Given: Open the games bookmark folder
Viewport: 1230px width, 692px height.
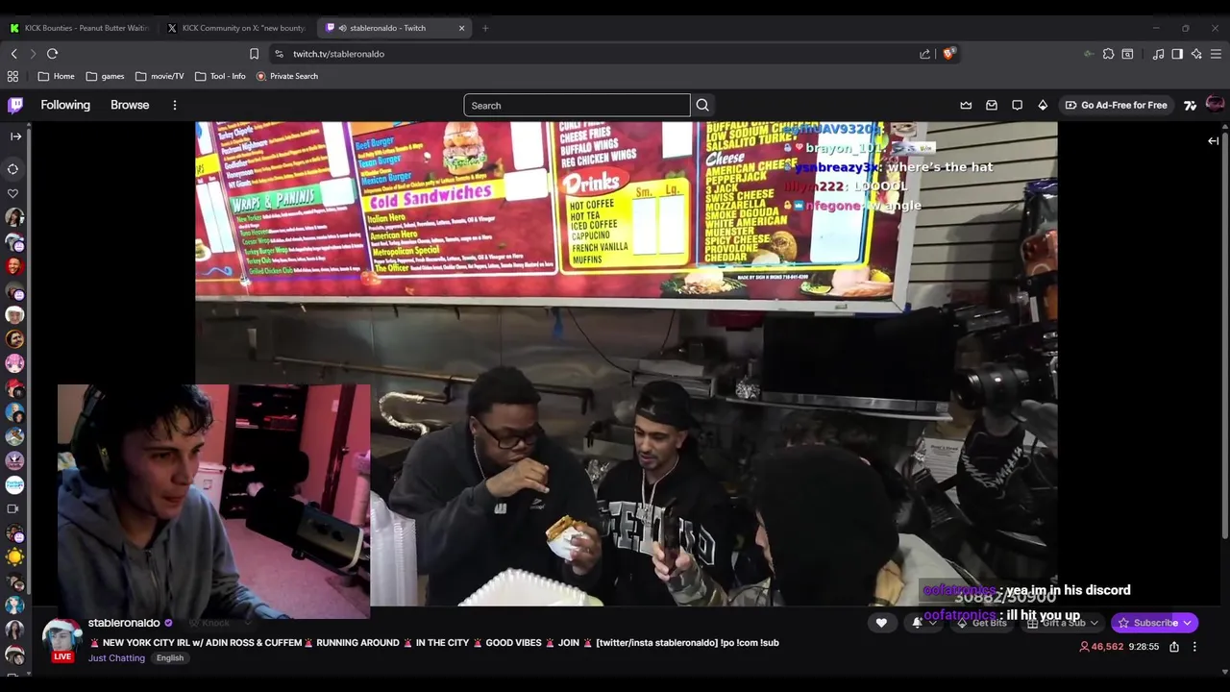Looking at the screenshot, I should (105, 76).
